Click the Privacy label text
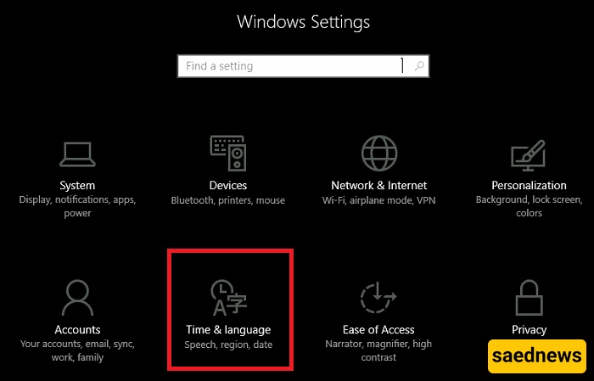594x381 pixels. (x=529, y=329)
